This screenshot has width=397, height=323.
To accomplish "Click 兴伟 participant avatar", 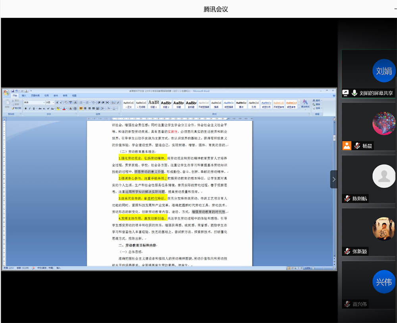I will pos(384,282).
